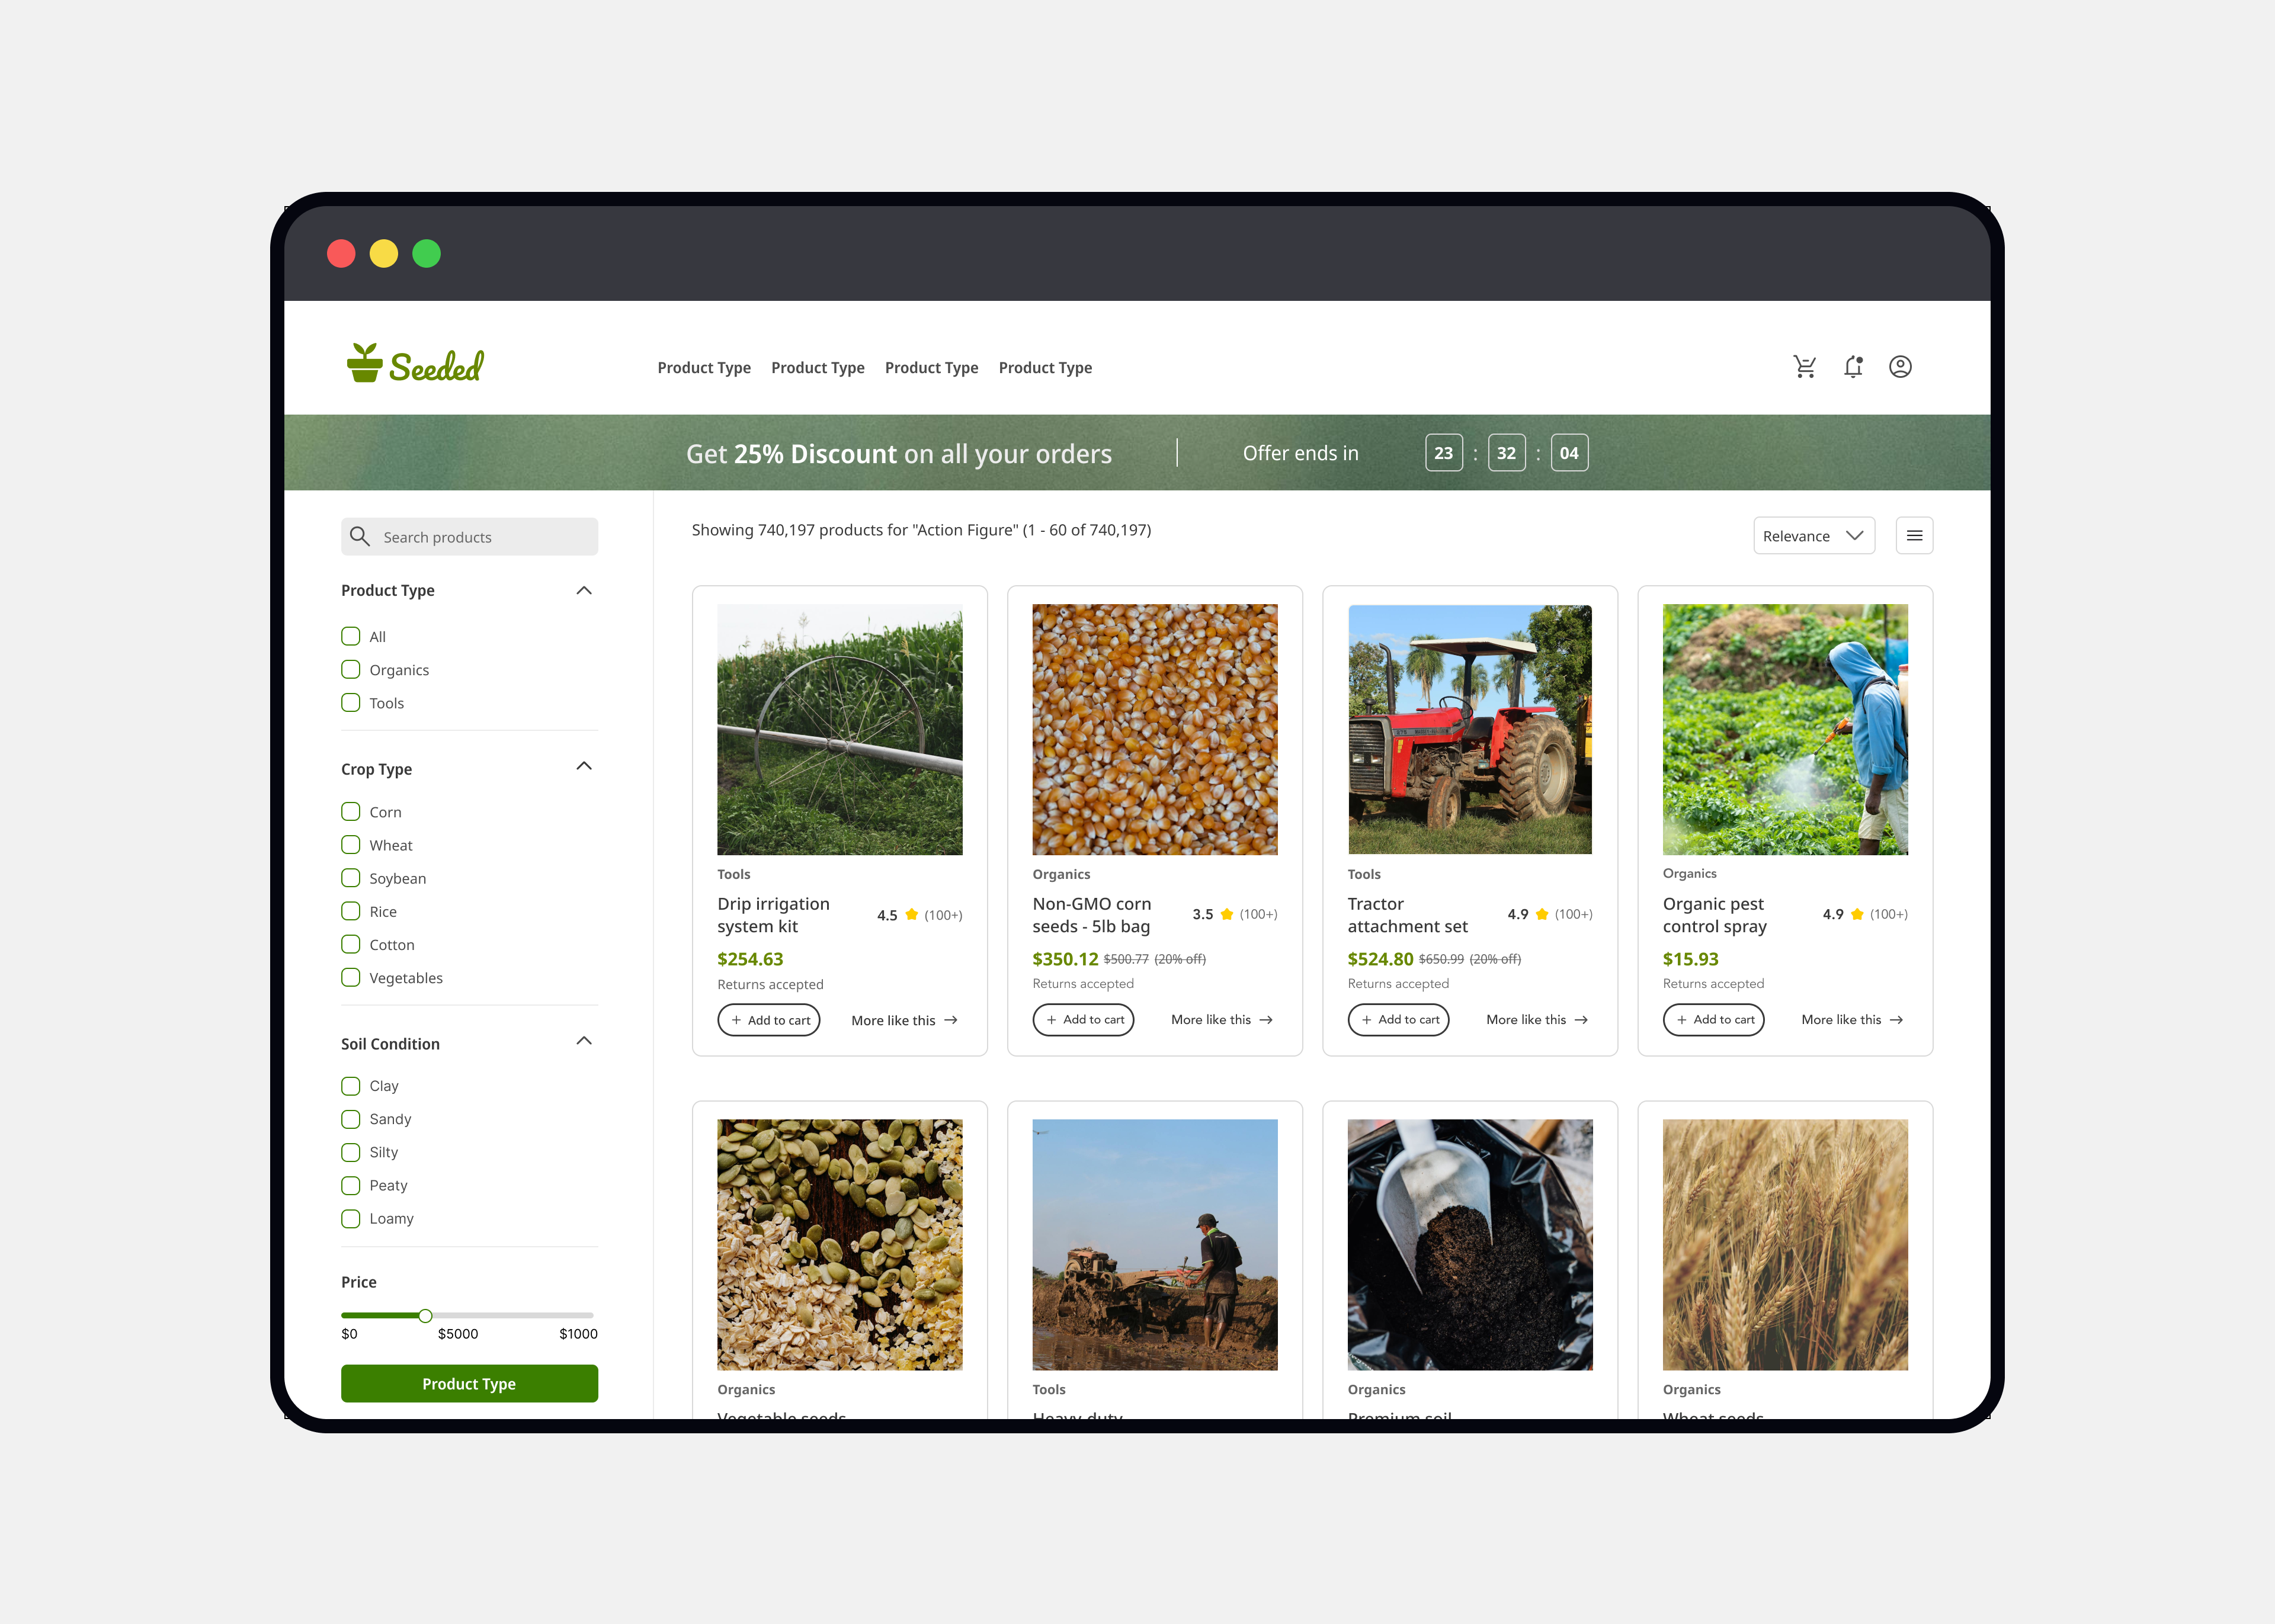Toggle the Peaty soil checkbox
The height and width of the screenshot is (1624, 2275).
pos(351,1185)
